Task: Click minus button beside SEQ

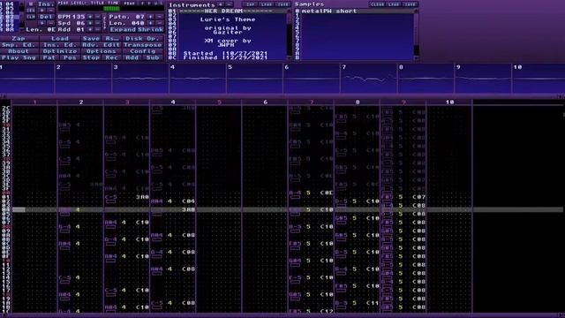Action: click(x=51, y=11)
